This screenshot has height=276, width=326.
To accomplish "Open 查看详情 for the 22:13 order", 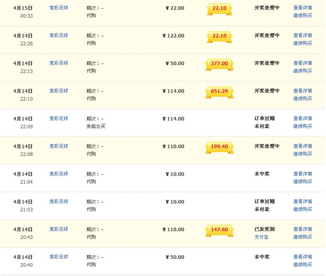I will pyautogui.click(x=303, y=63).
